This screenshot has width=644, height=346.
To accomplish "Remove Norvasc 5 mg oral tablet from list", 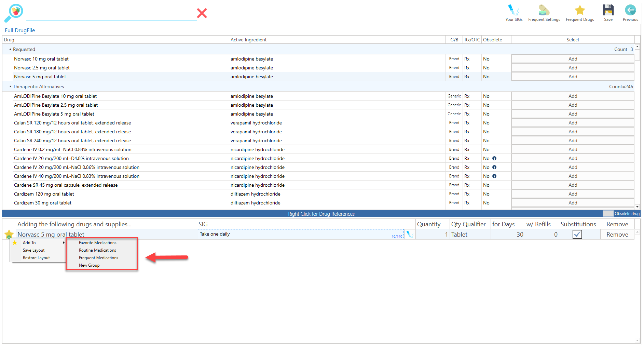I will click(617, 235).
